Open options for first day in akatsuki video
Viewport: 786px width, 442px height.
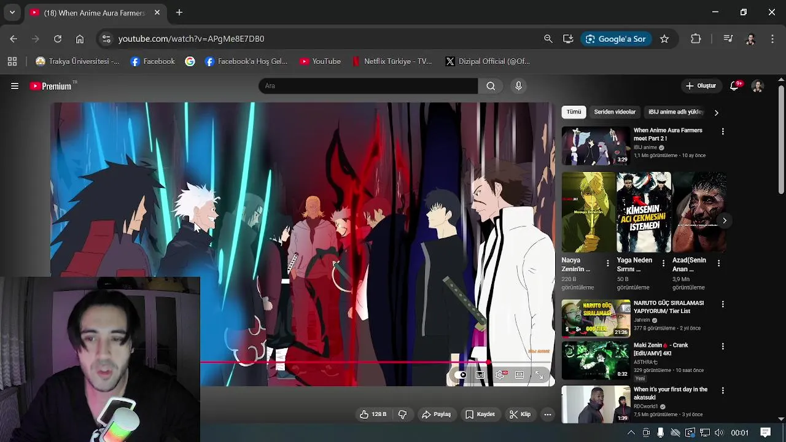point(723,390)
